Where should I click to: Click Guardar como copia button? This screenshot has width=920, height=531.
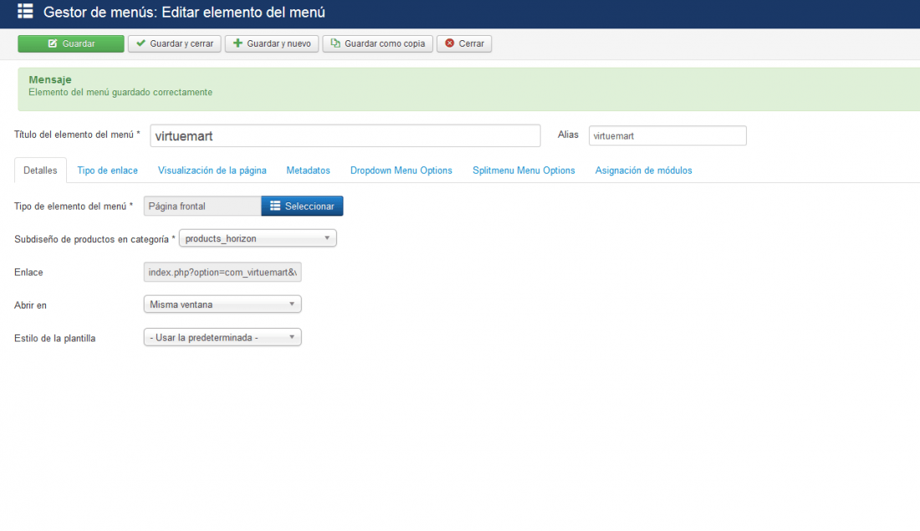tap(378, 43)
